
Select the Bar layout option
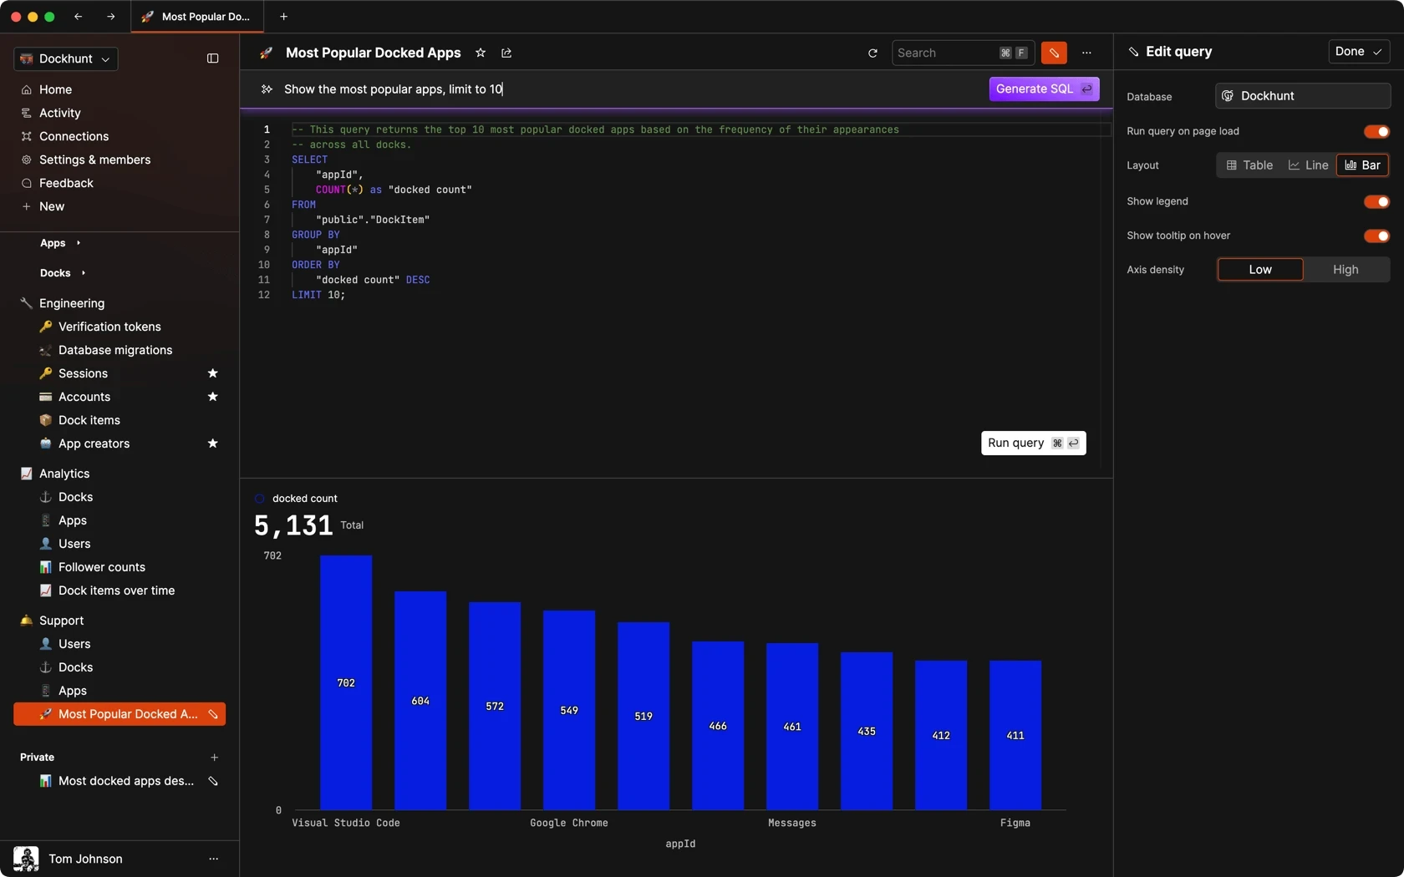[1362, 165]
